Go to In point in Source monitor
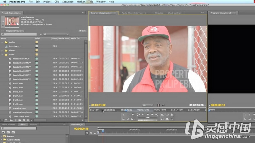The image size is (255, 143). tap(124, 119)
